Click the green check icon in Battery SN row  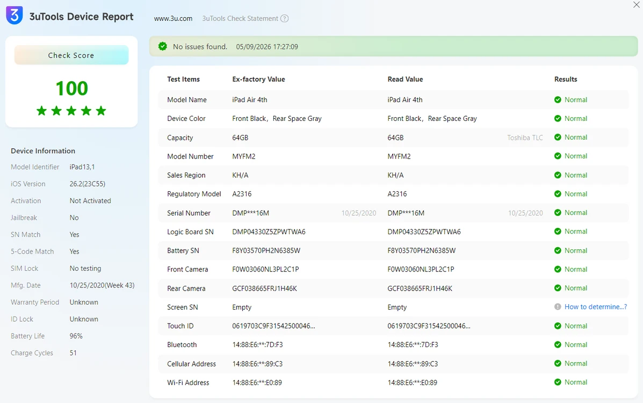[558, 250]
